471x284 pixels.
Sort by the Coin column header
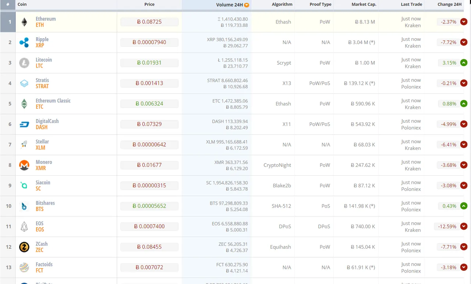(x=22, y=4)
